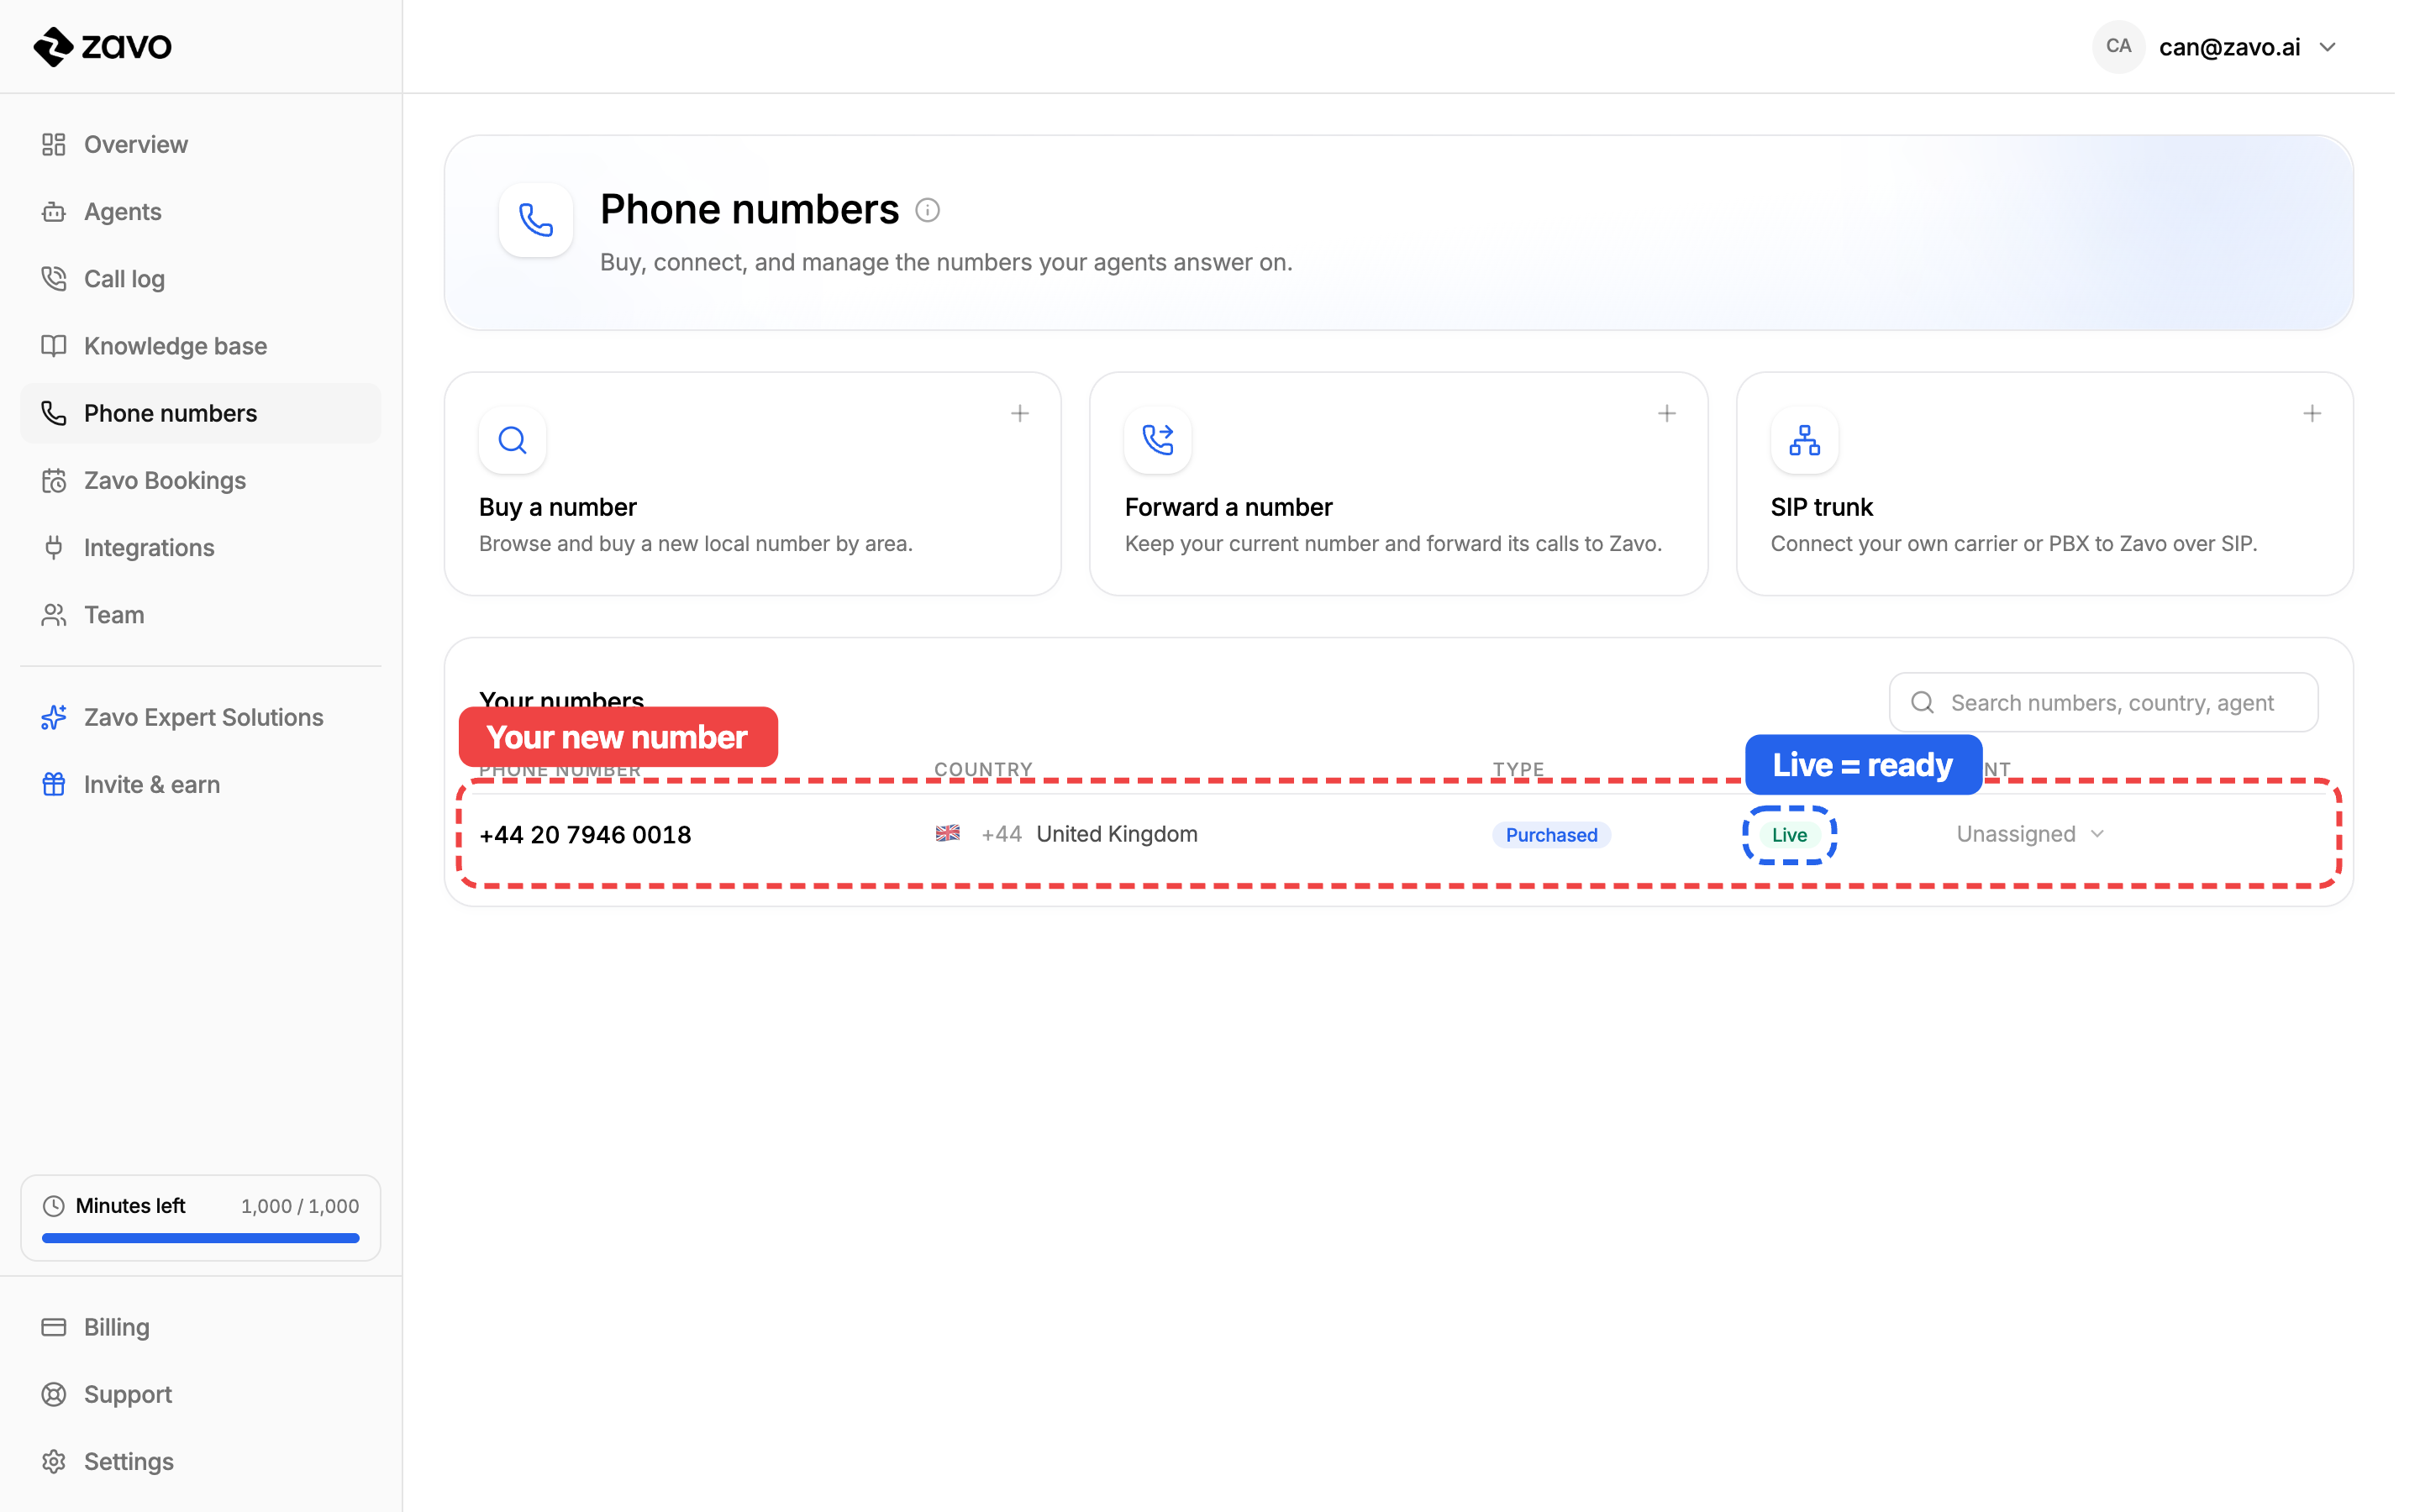Image resolution: width=2420 pixels, height=1512 pixels.
Task: Open Settings from the sidebar
Action: click(x=200, y=1461)
